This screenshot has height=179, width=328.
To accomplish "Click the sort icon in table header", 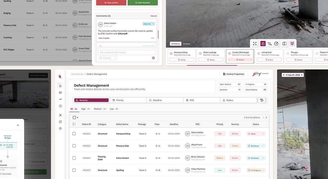I will (74, 124).
